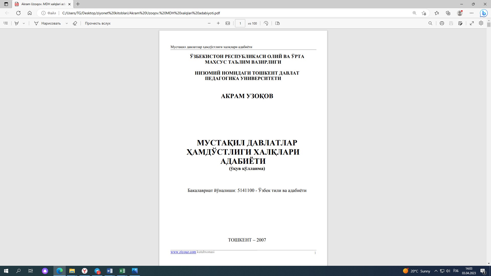Image resolution: width=491 pixels, height=276 pixels.
Task: Open the www.ziyouz.com link
Action: pyautogui.click(x=183, y=252)
